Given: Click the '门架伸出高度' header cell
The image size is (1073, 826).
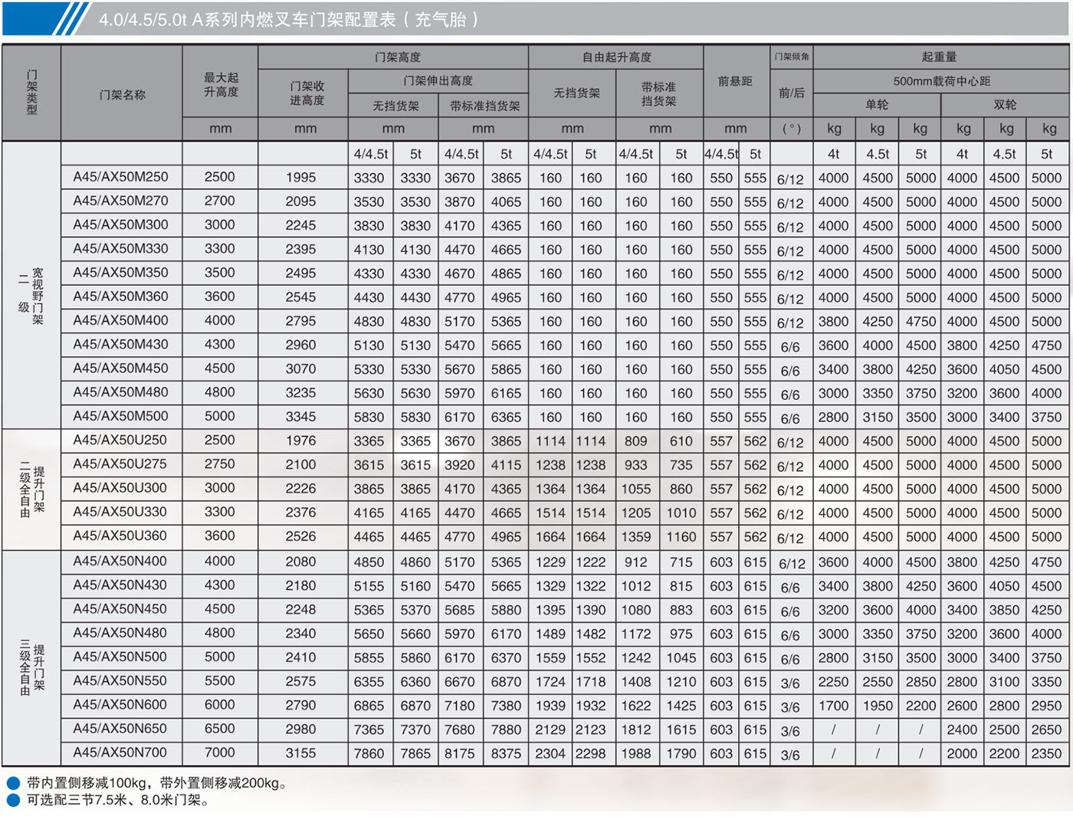Looking at the screenshot, I should coord(438,80).
